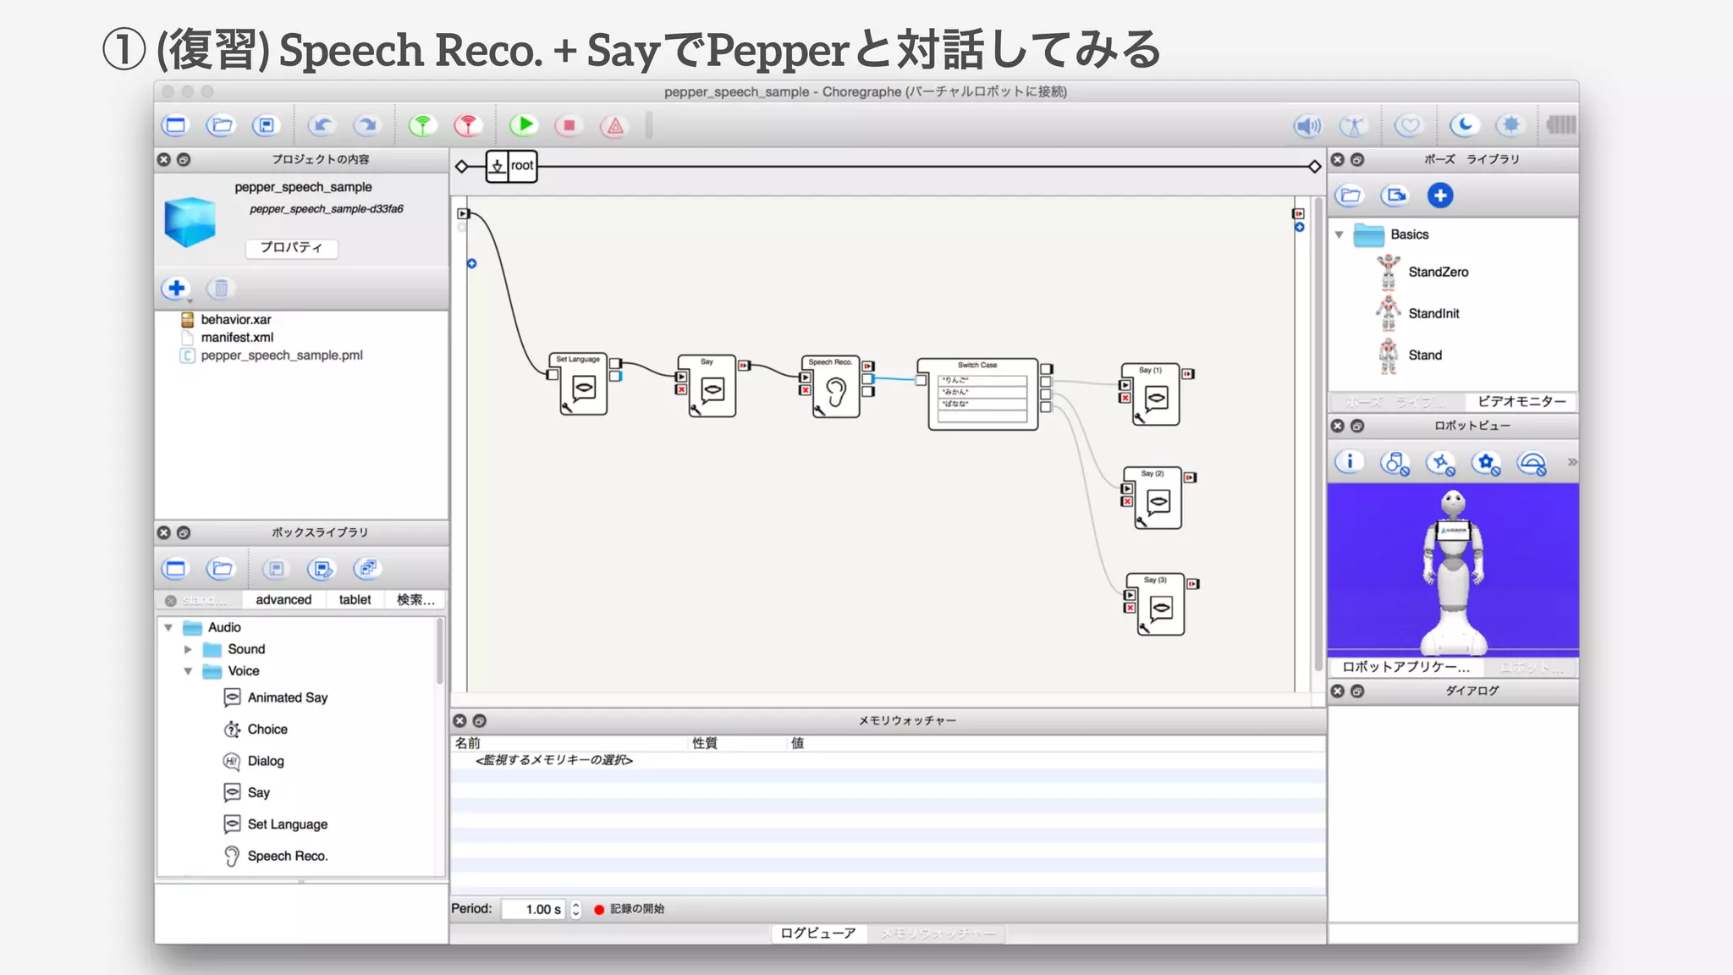The image size is (1733, 975).
Task: Open parameters wrench on Set Language box
Action: tap(566, 407)
